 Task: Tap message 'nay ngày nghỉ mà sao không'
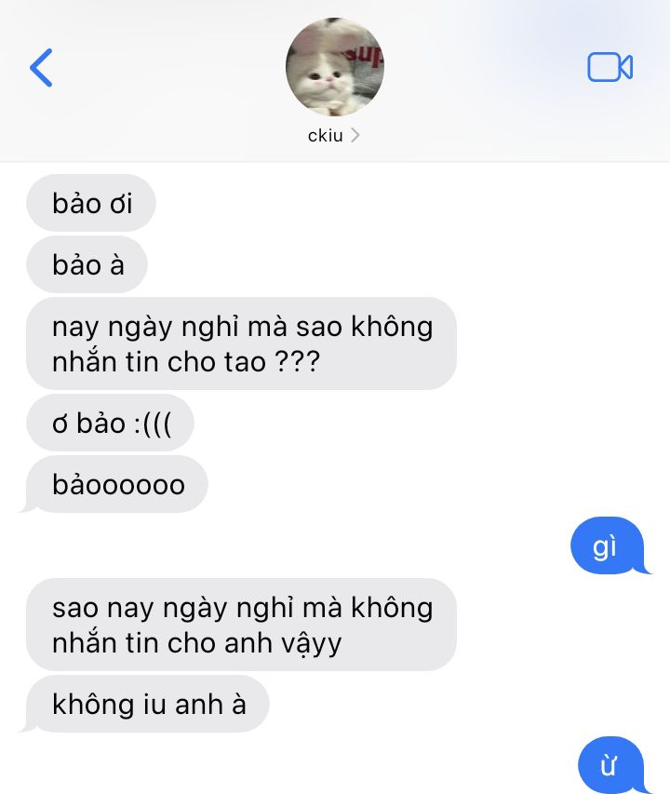coord(241,343)
